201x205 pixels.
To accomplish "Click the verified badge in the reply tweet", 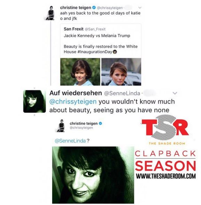I will (100, 123).
